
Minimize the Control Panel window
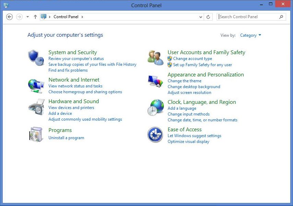click(x=261, y=4)
